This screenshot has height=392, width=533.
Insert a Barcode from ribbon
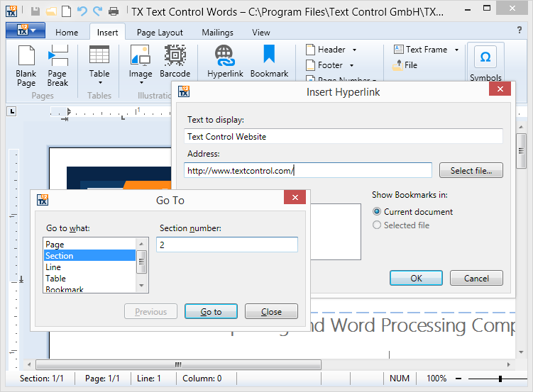(x=175, y=57)
